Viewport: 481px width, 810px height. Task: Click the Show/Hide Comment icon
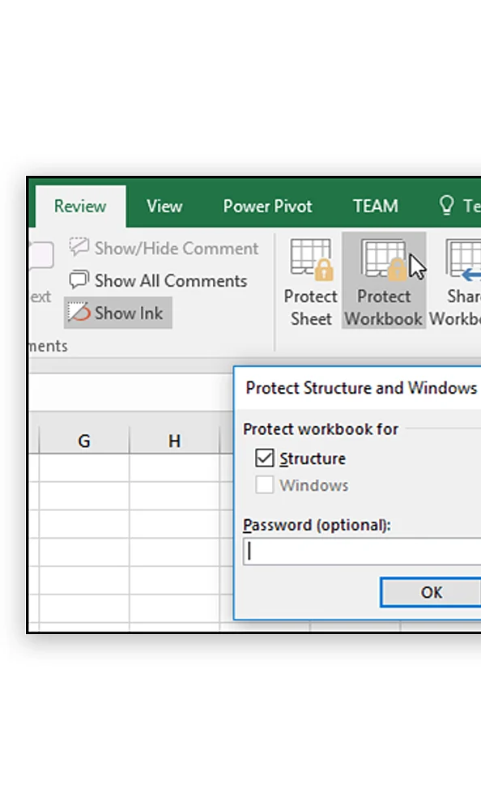coord(79,247)
